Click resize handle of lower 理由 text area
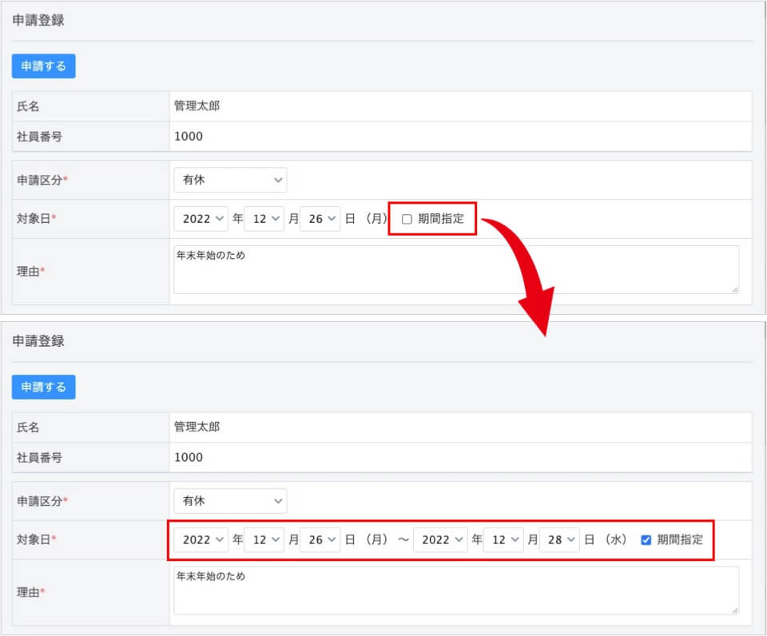Image resolution: width=767 pixels, height=636 pixels. click(734, 610)
